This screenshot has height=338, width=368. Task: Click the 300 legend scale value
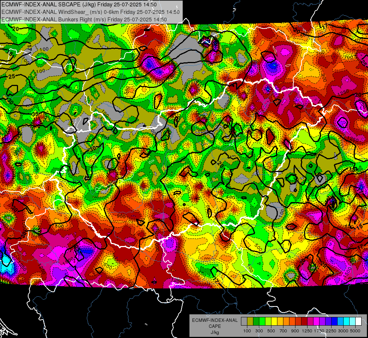click(259, 331)
